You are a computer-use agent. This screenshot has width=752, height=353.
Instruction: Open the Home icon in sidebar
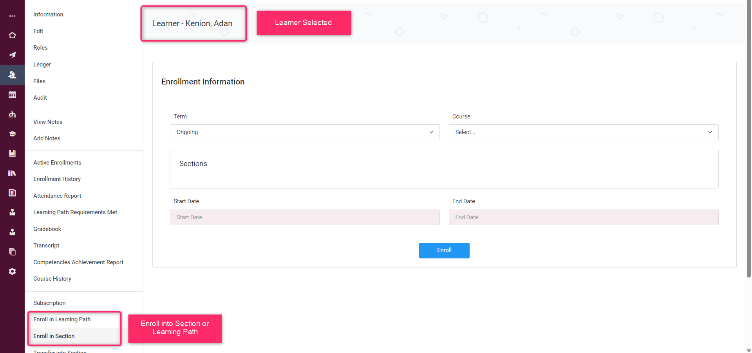12,35
